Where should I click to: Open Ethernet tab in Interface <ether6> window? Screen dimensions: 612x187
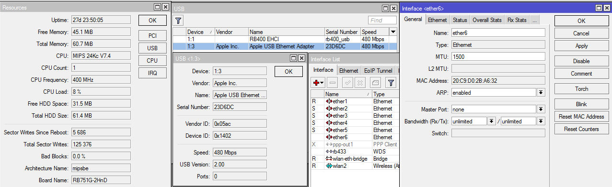(x=438, y=20)
